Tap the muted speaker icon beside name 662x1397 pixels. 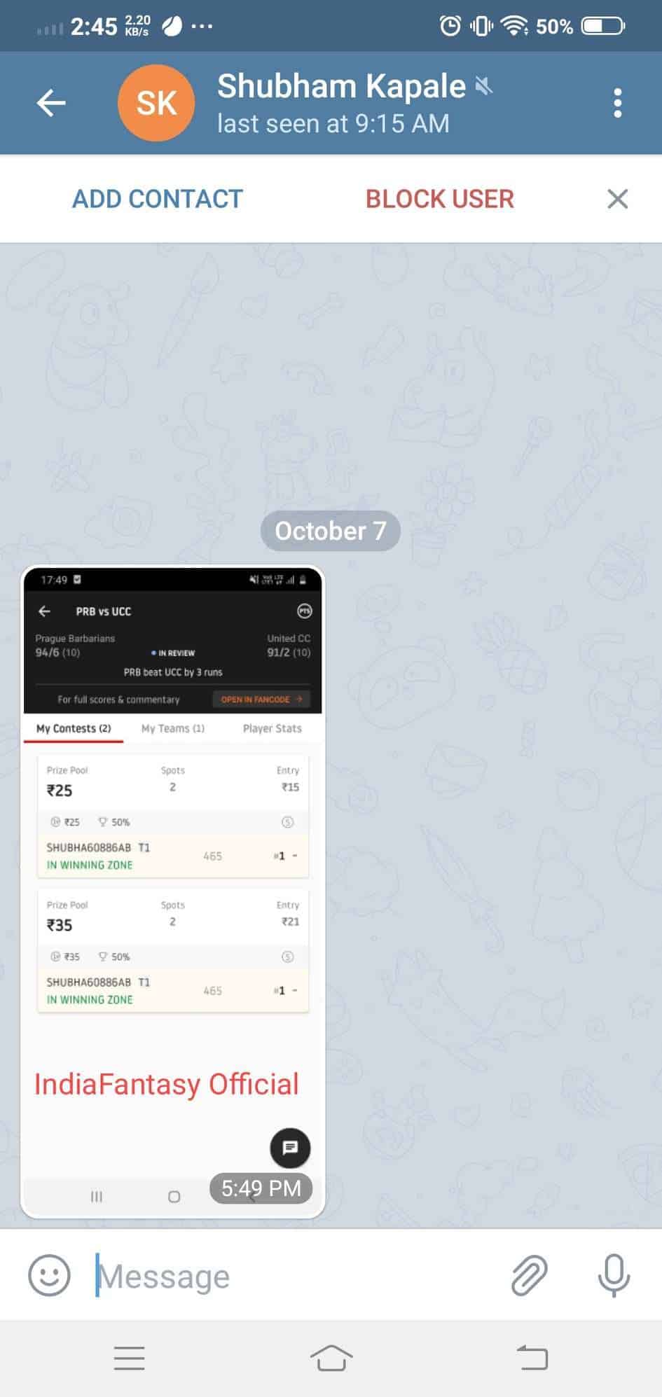click(484, 86)
